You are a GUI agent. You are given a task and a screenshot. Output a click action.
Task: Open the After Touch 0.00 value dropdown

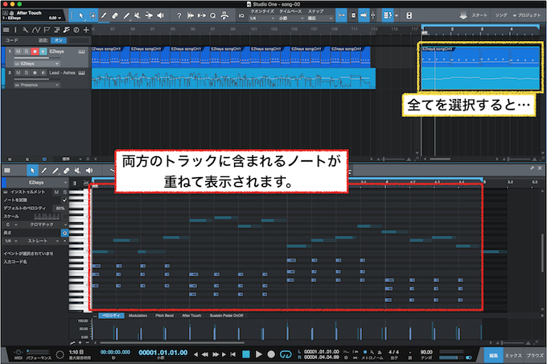56,18
